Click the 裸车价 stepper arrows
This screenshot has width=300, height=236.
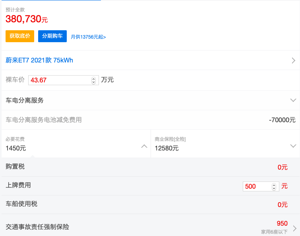point(93,80)
